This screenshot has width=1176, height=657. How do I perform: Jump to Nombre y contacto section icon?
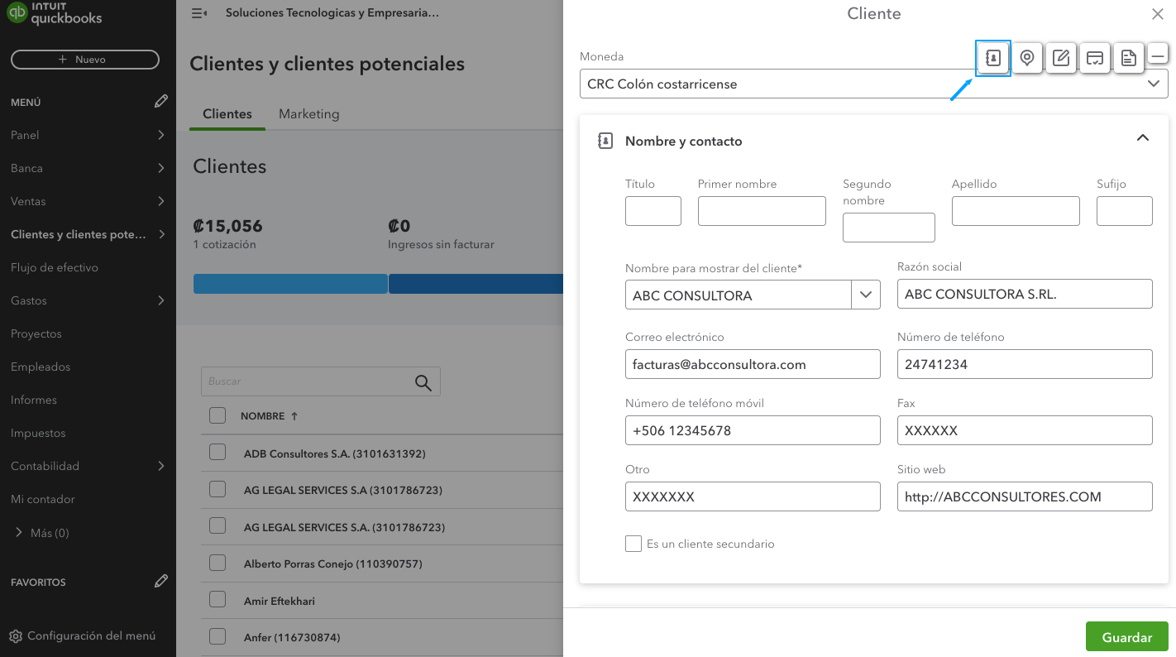click(x=993, y=58)
